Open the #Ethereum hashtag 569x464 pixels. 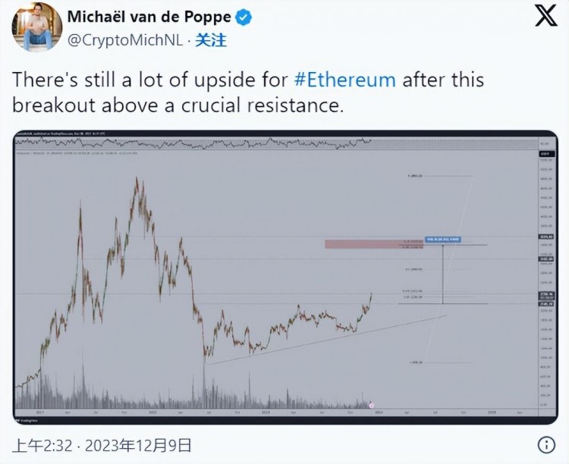344,80
